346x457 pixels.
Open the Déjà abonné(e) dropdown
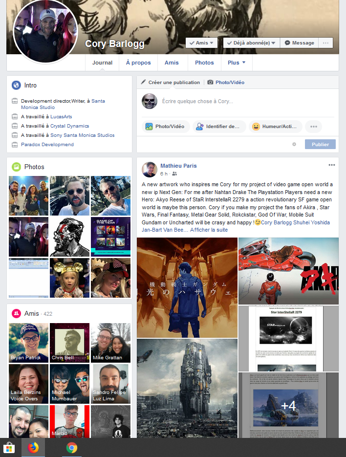tap(252, 43)
